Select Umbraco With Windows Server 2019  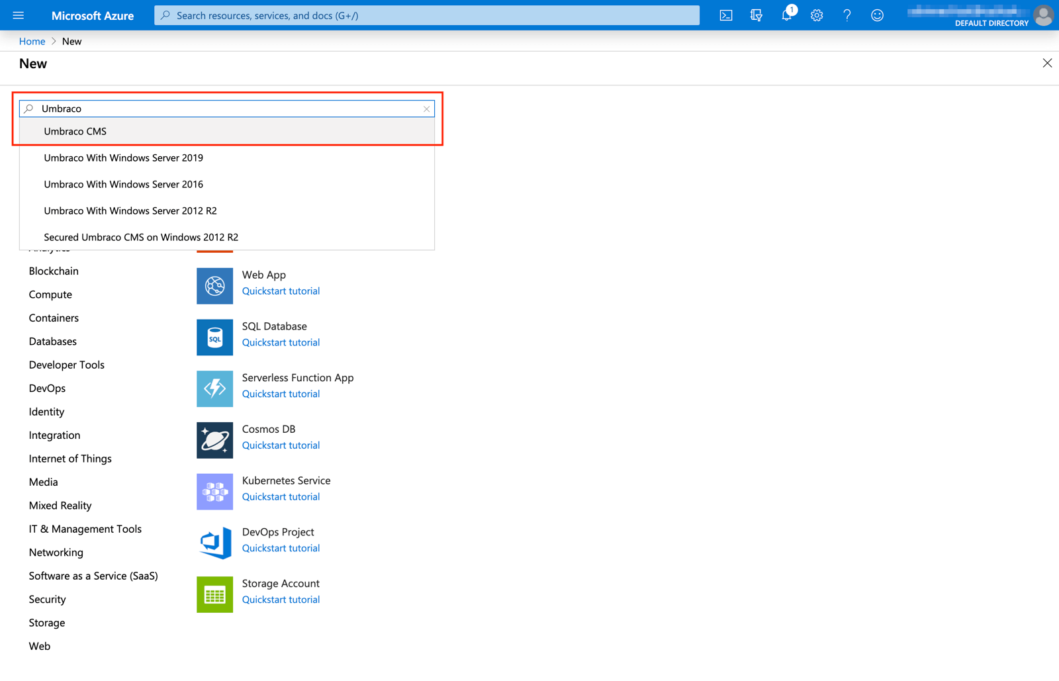(227, 158)
